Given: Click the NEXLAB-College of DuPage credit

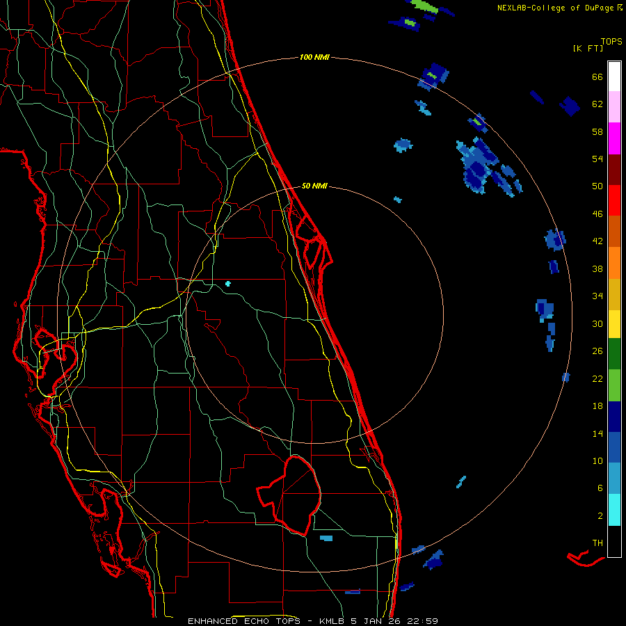Looking at the screenshot, I should tap(559, 8).
